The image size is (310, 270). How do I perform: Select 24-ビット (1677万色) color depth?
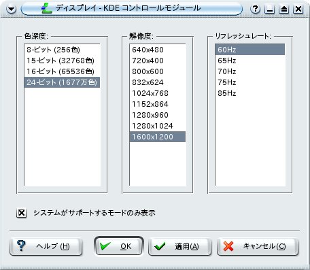click(62, 82)
